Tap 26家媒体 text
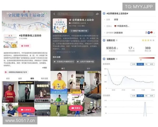 pyautogui.click(x=118, y=33)
